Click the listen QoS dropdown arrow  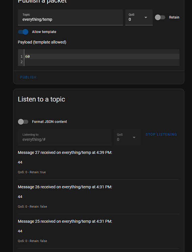point(134,137)
